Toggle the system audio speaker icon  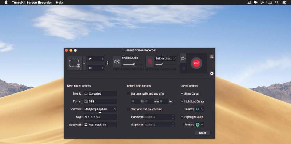tap(117, 61)
